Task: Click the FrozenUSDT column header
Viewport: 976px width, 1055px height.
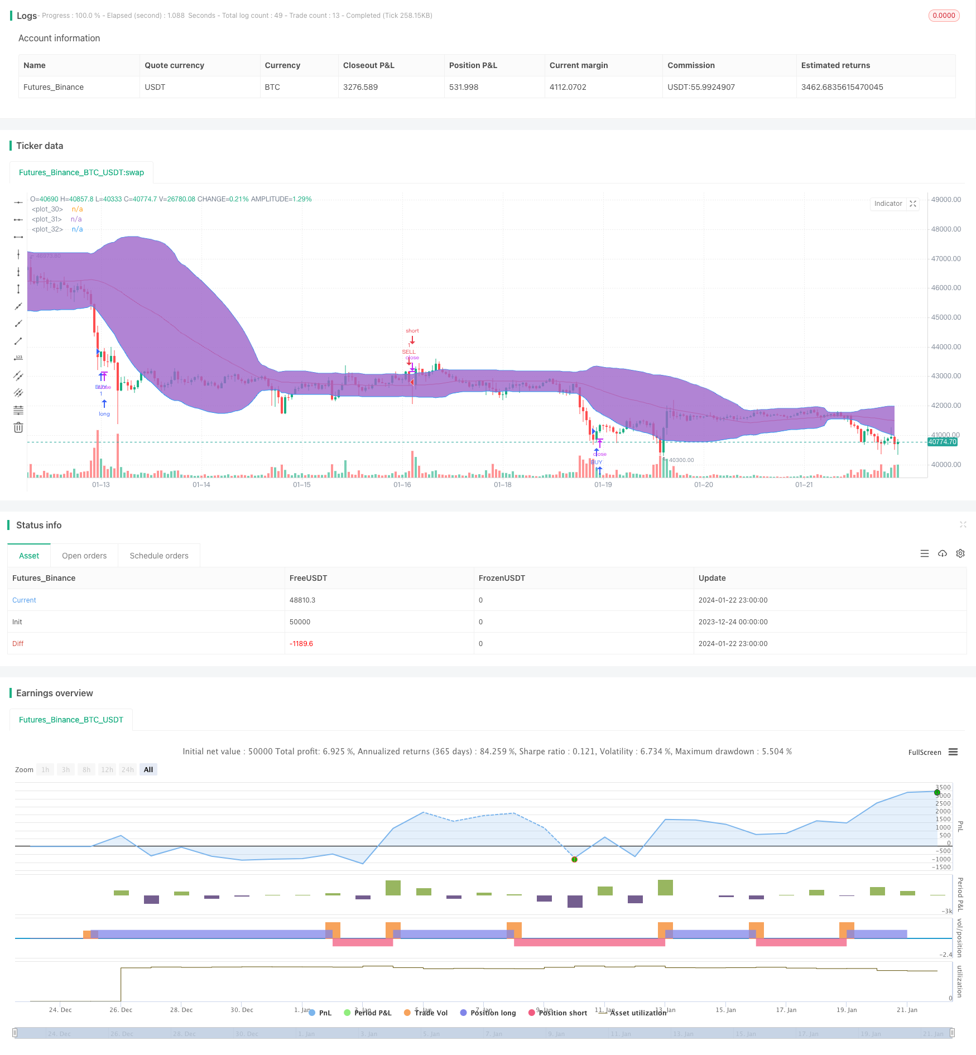Action: coord(502,578)
